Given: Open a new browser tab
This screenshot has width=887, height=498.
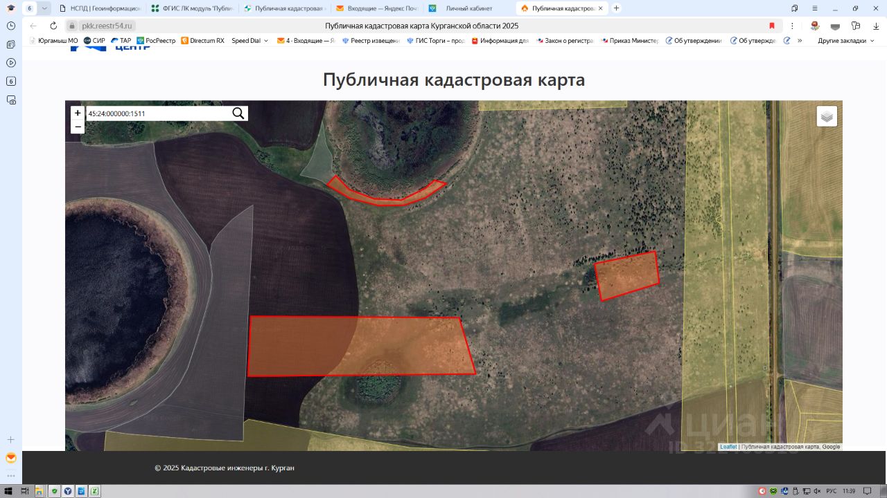Looking at the screenshot, I should 617,8.
